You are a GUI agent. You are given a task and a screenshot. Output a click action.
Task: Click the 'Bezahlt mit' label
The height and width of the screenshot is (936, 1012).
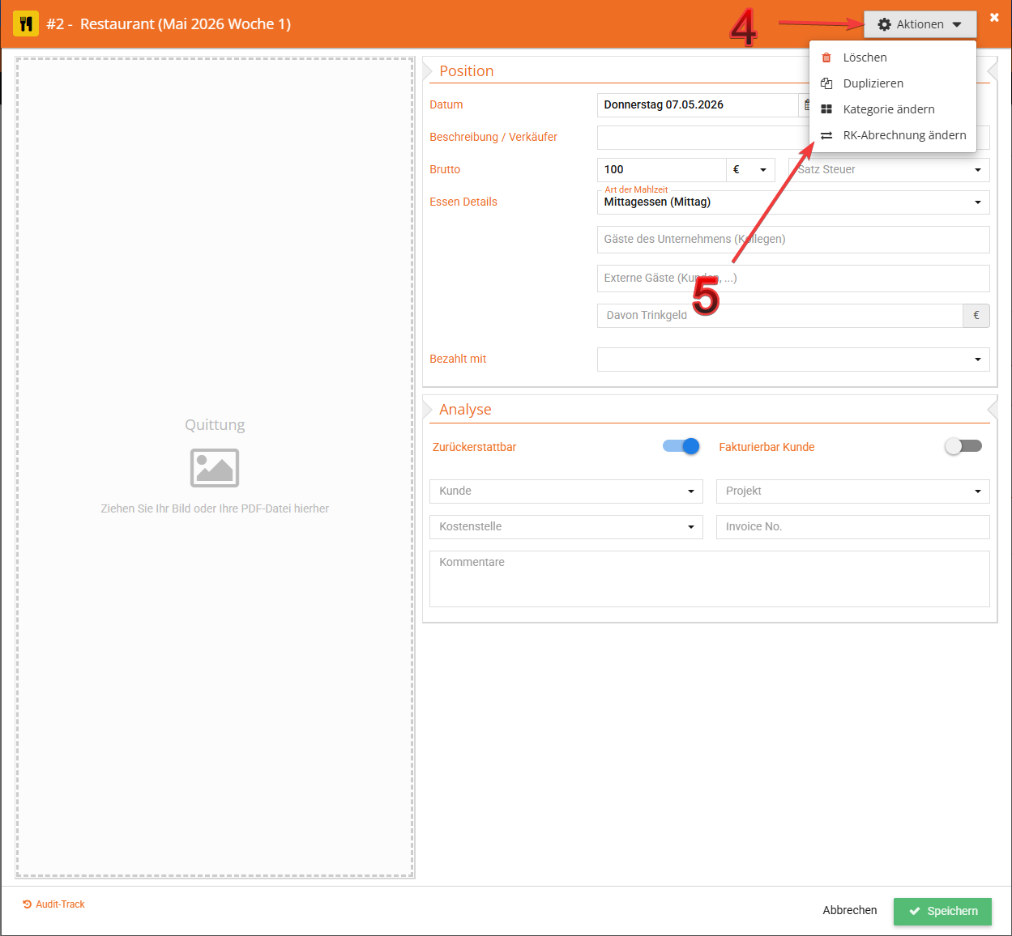coord(458,359)
